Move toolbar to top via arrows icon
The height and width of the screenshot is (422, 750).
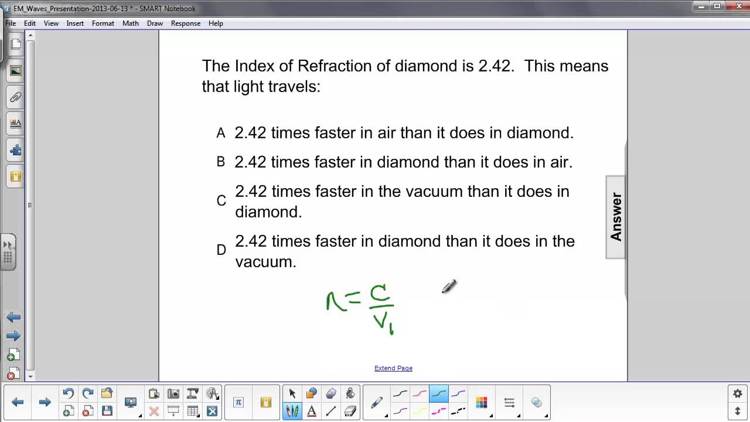click(738, 411)
